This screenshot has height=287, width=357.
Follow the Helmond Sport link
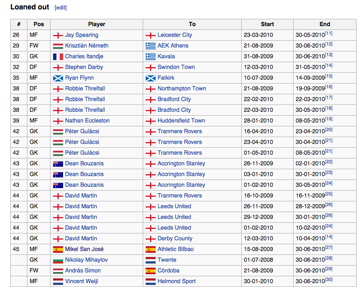[x=177, y=281]
